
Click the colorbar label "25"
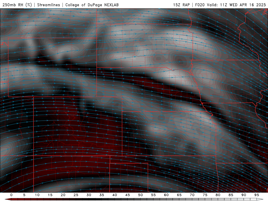(x=76, y=195)
